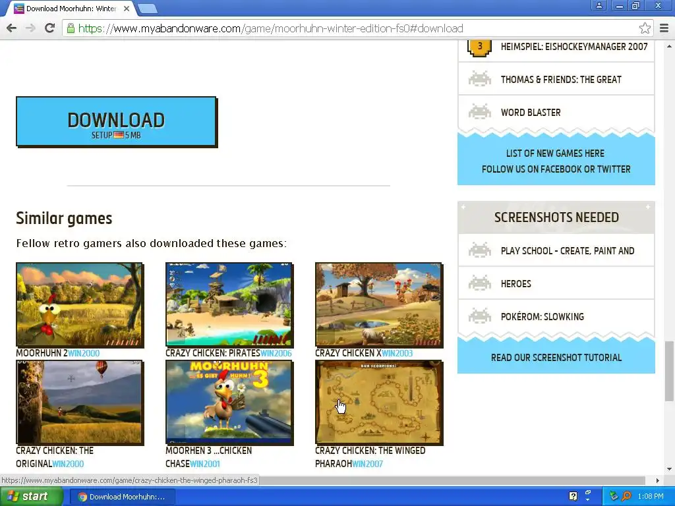Click invader icon beside Word Blaster
This screenshot has width=675, height=506.
pos(480,112)
